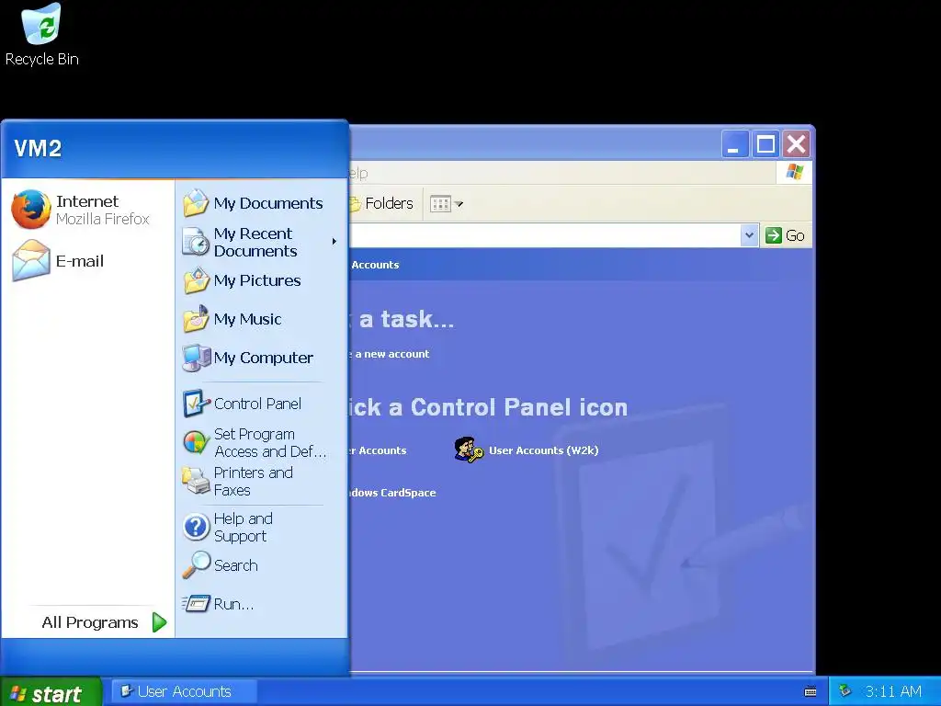Click the My Computer monitor icon

pos(196,358)
